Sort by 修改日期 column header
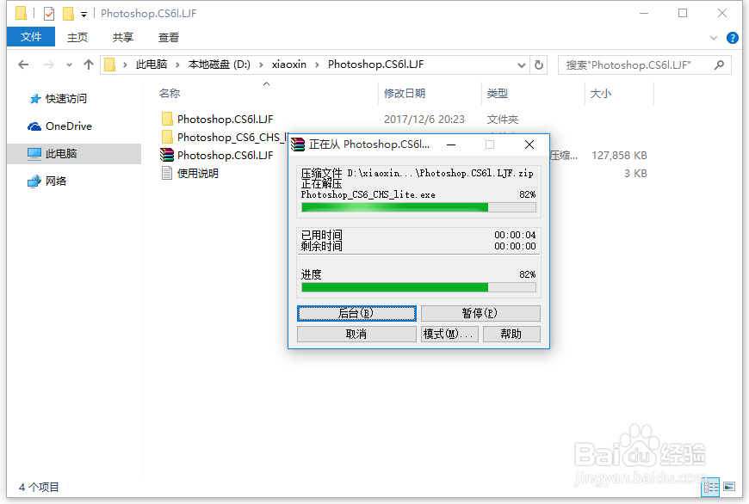The width and height of the screenshot is (749, 504). [405, 94]
